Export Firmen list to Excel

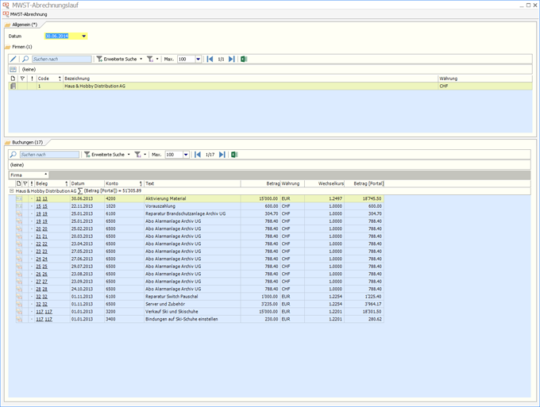pyautogui.click(x=244, y=60)
